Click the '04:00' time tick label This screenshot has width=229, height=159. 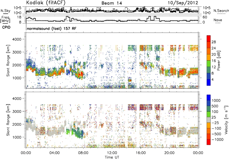pyautogui.click(x=54, y=153)
